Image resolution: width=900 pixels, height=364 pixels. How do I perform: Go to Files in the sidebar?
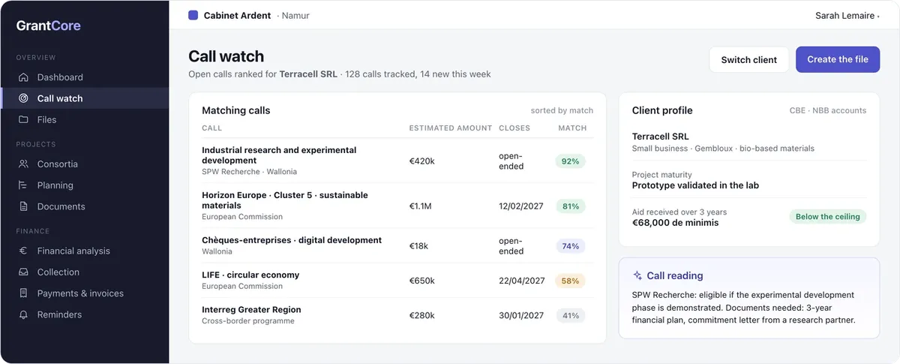85,119
